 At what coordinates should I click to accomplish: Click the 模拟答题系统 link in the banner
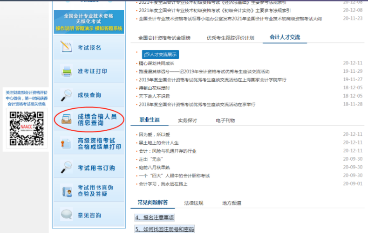tap(109, 28)
